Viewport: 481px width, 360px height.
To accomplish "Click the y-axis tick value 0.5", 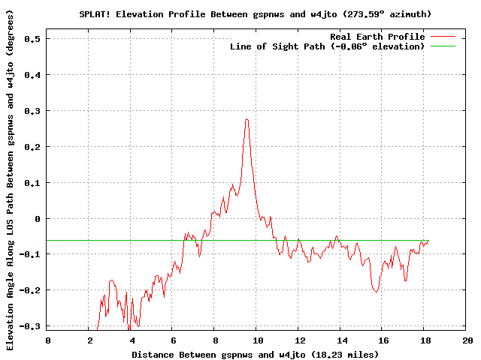I will [x=32, y=39].
